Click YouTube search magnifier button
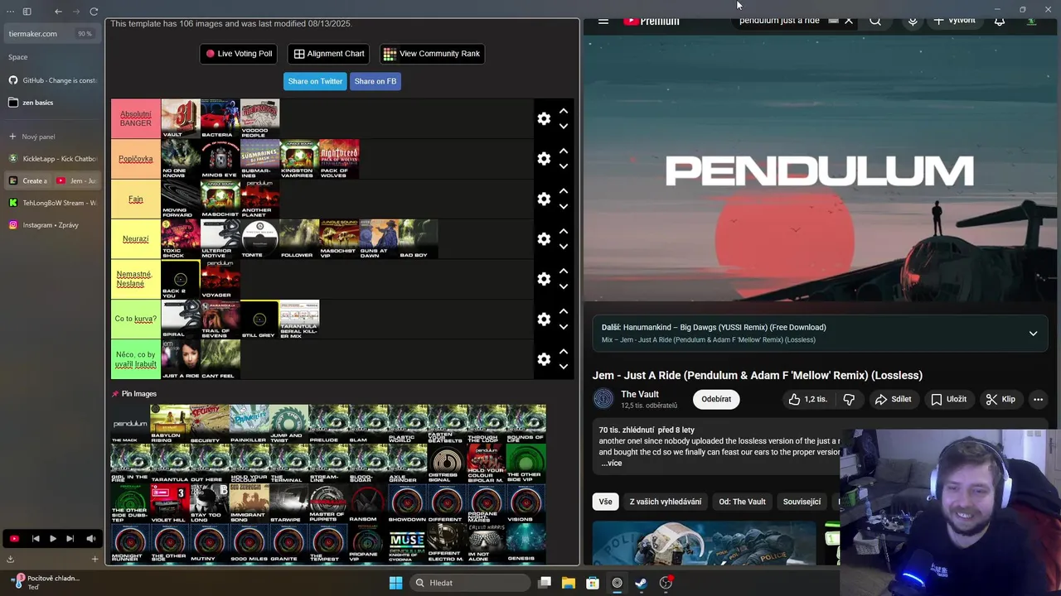1061x596 pixels. click(875, 22)
